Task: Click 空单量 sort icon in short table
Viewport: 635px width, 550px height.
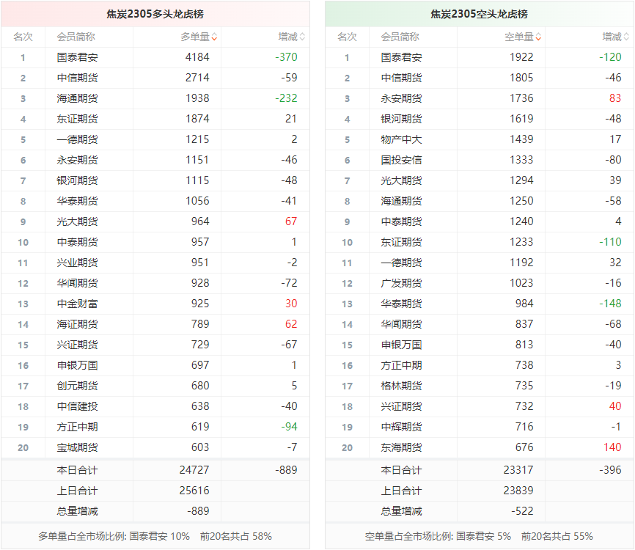Action: 538,37
